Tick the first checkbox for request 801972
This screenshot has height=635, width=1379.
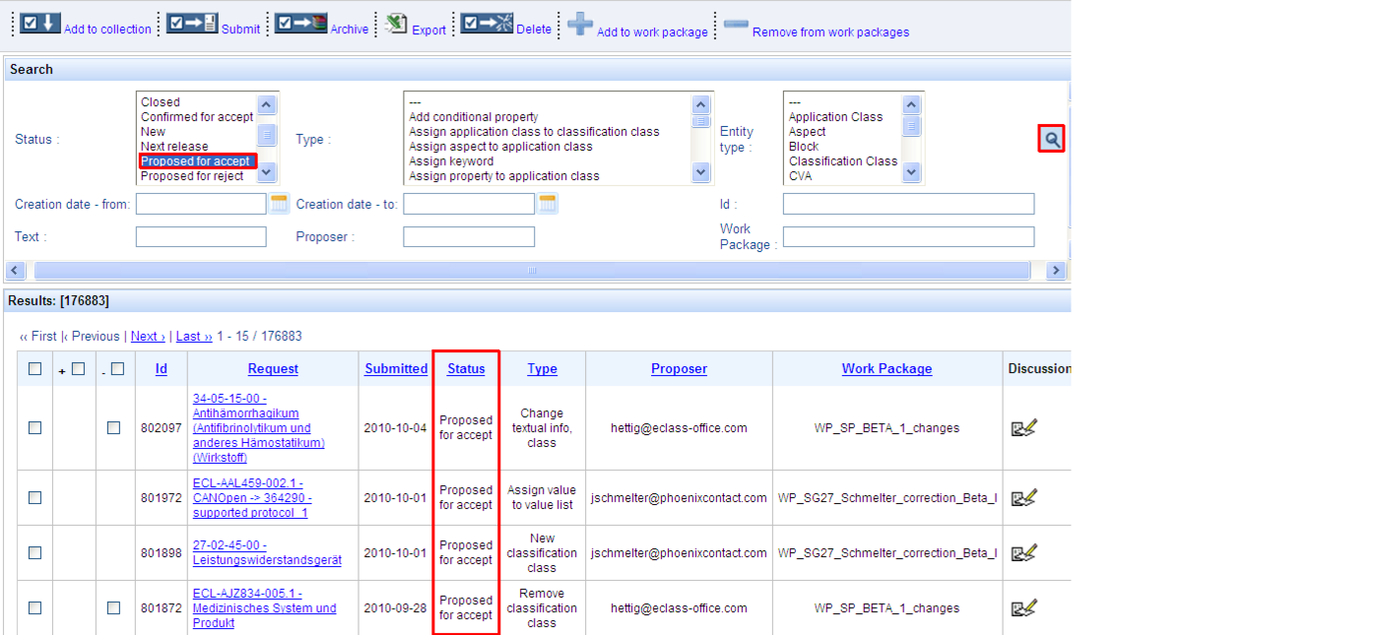point(35,498)
